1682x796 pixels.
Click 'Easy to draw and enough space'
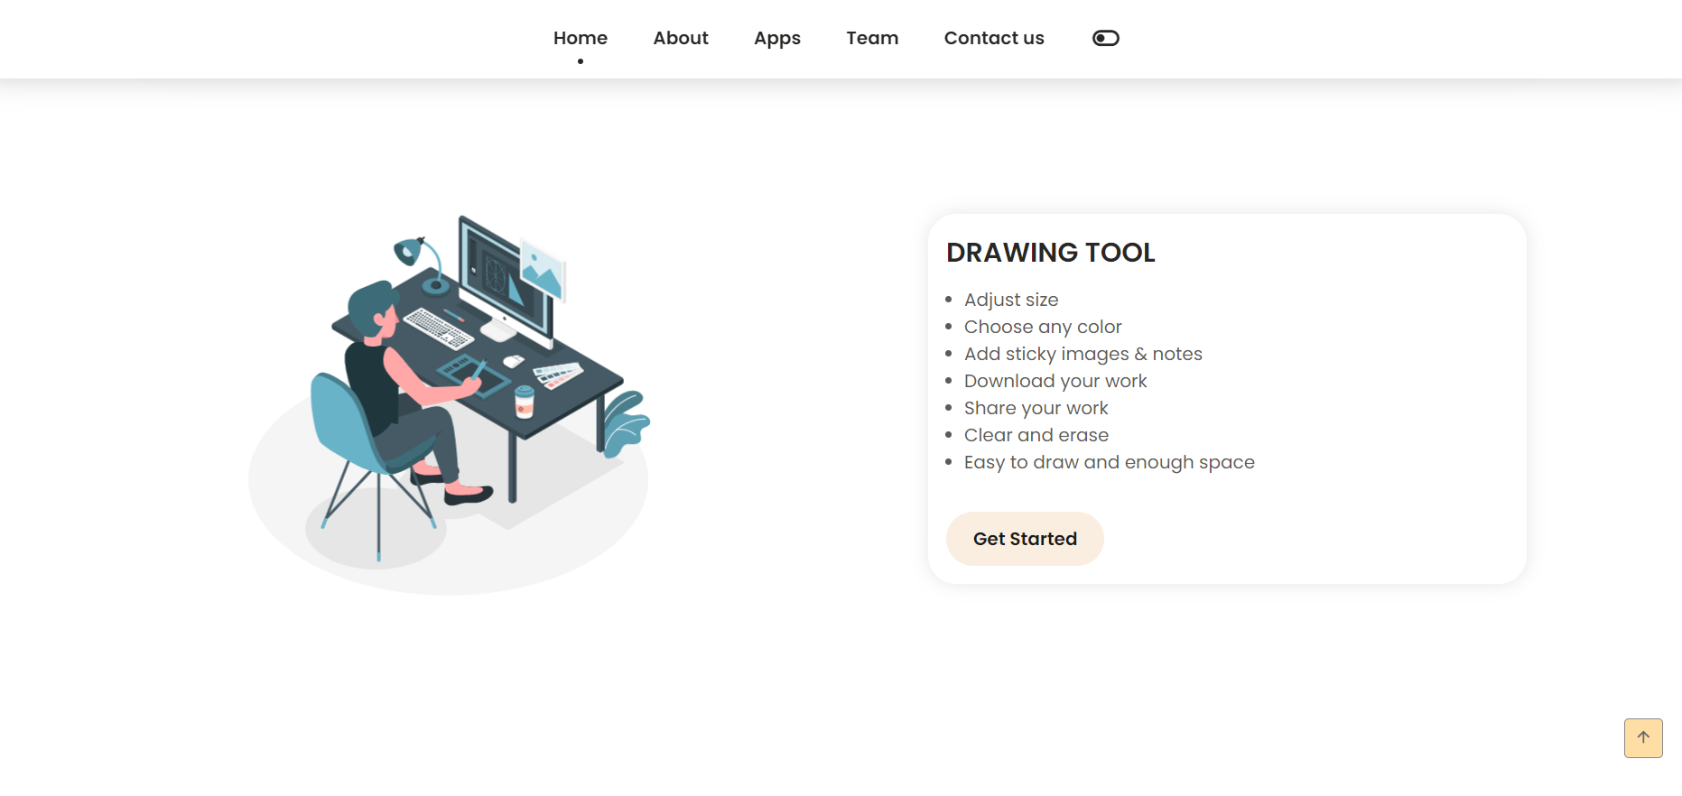click(x=1110, y=462)
